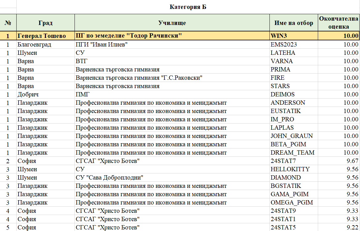
Task: Click the Варна city cell in the PRIMA row
Action: coord(46,69)
